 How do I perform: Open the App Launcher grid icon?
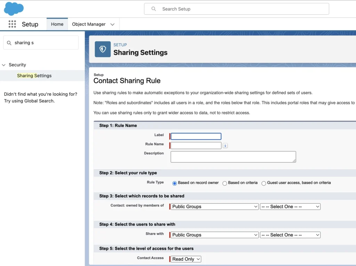tap(12, 24)
